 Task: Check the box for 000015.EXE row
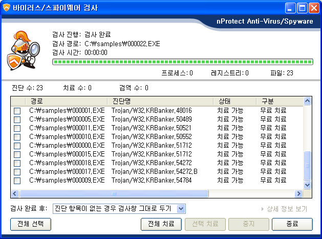[17, 154]
